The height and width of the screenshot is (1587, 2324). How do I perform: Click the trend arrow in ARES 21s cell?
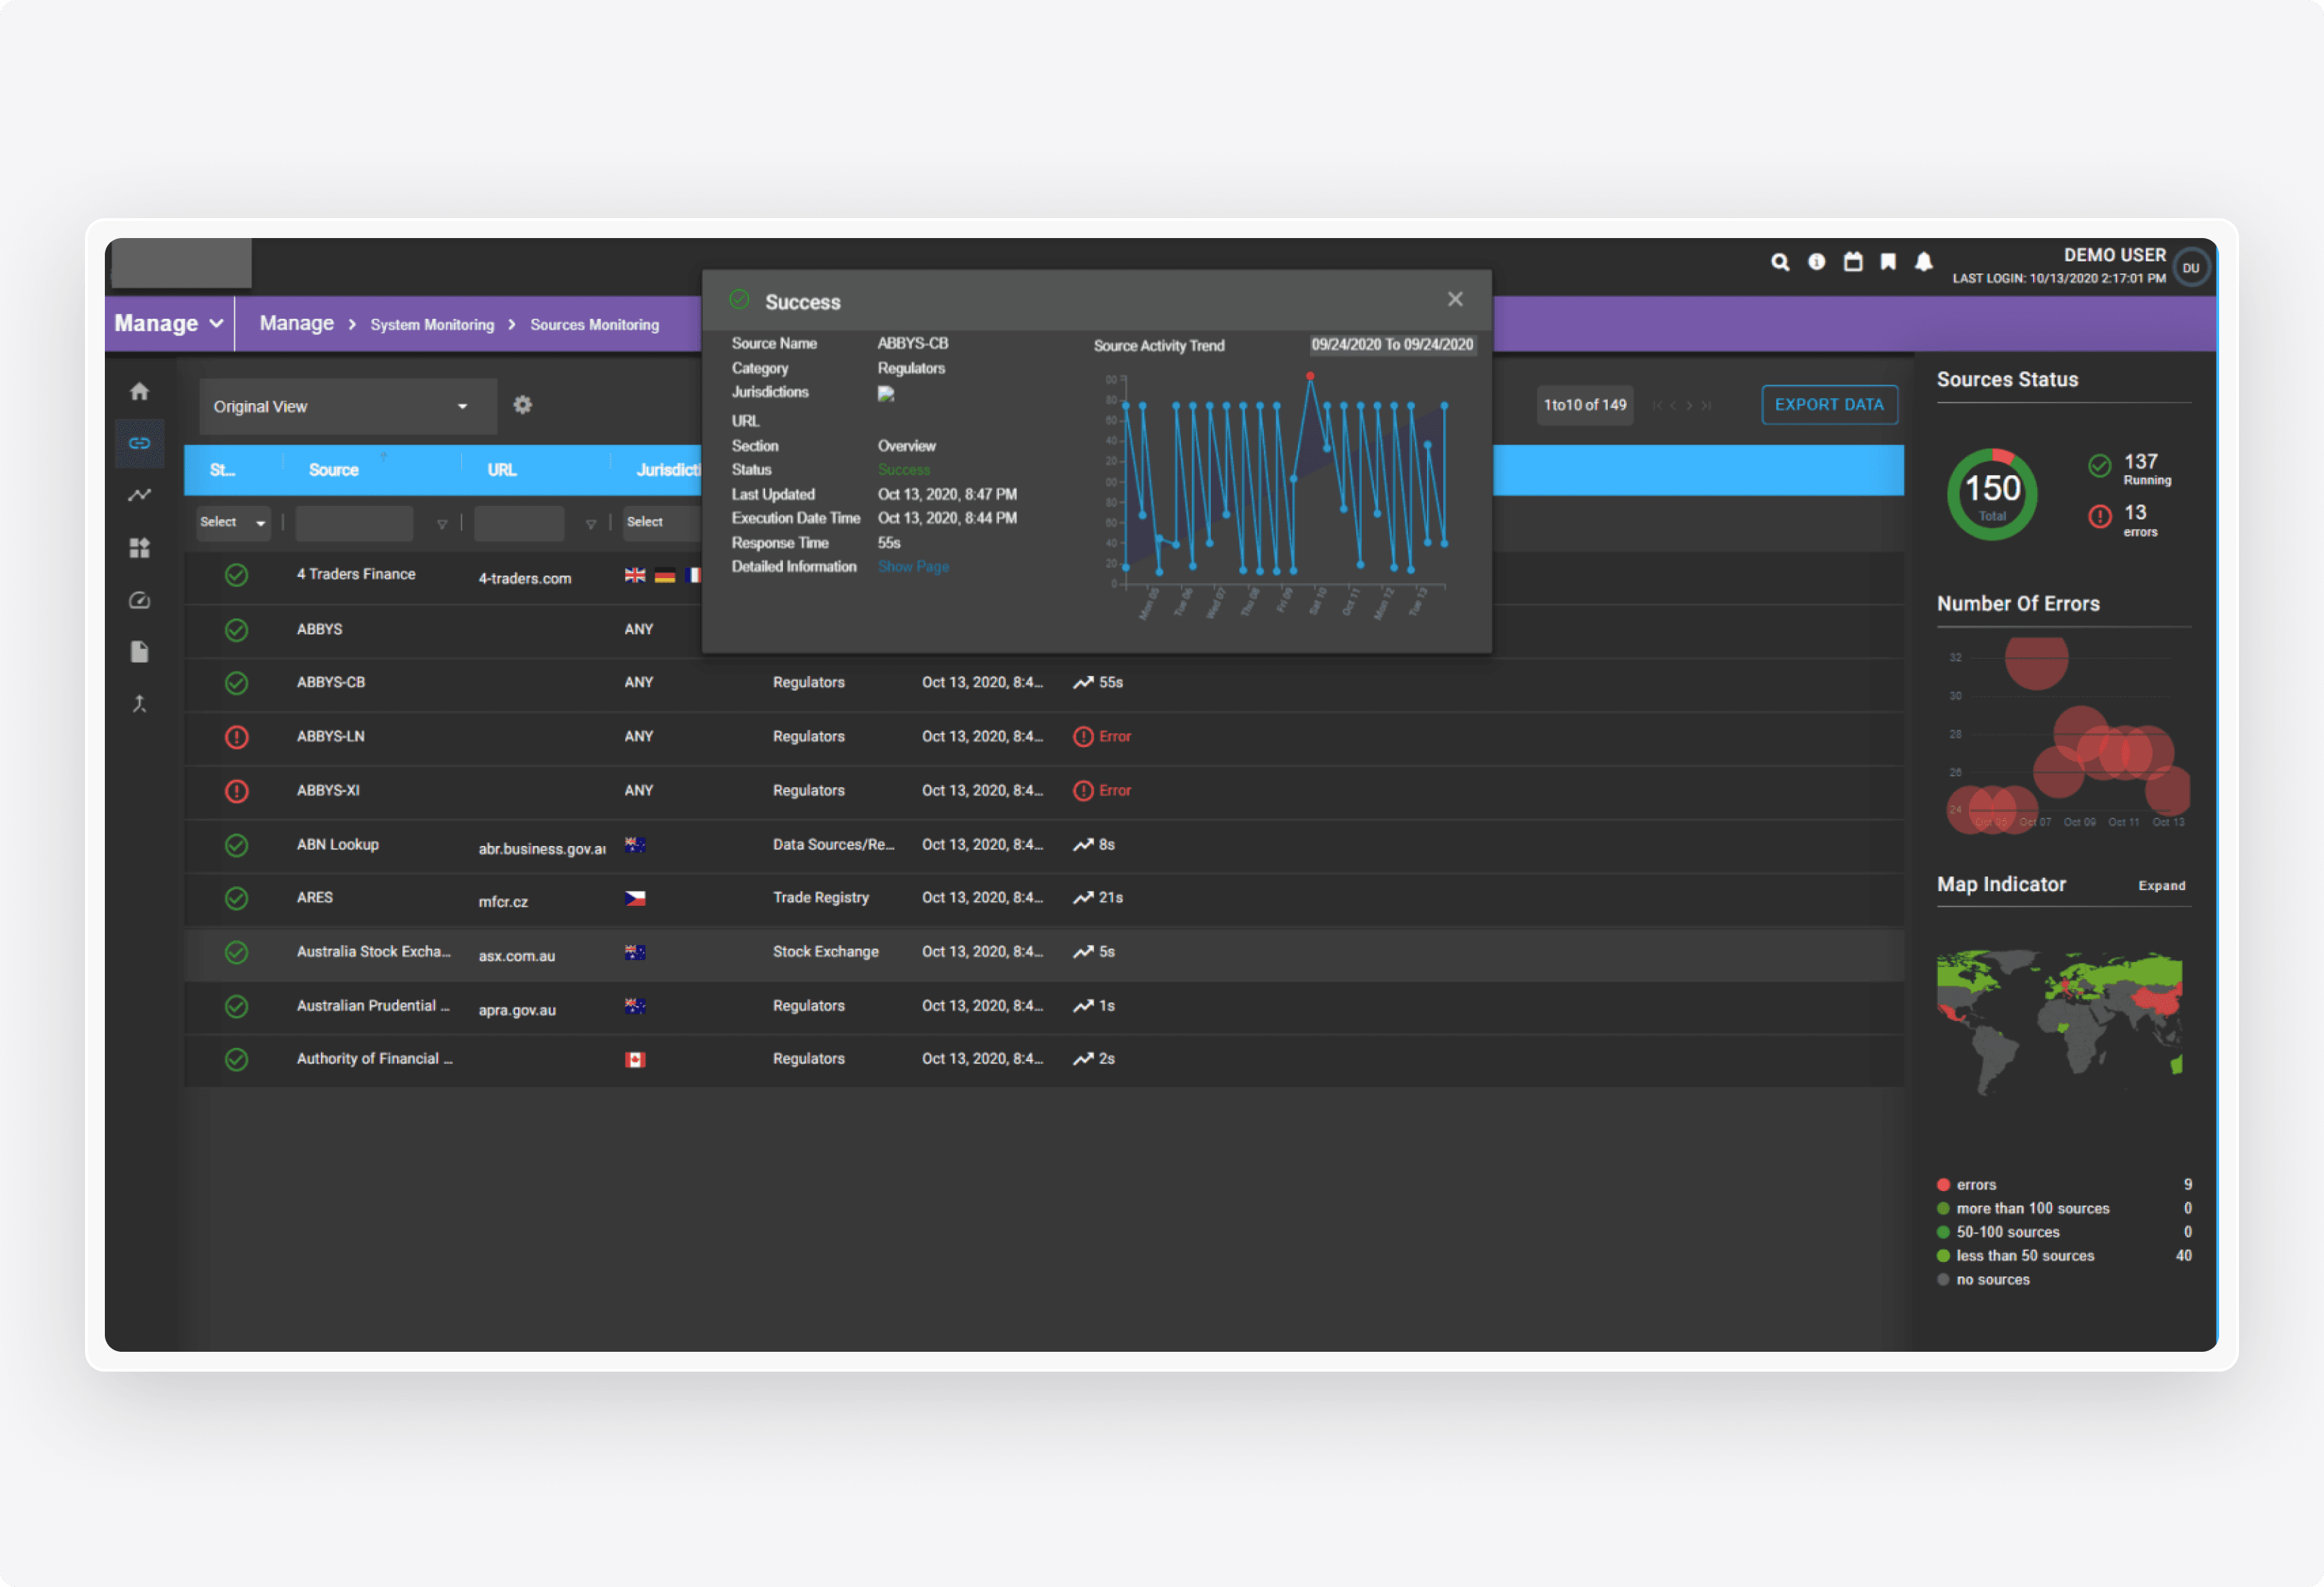tap(1083, 898)
